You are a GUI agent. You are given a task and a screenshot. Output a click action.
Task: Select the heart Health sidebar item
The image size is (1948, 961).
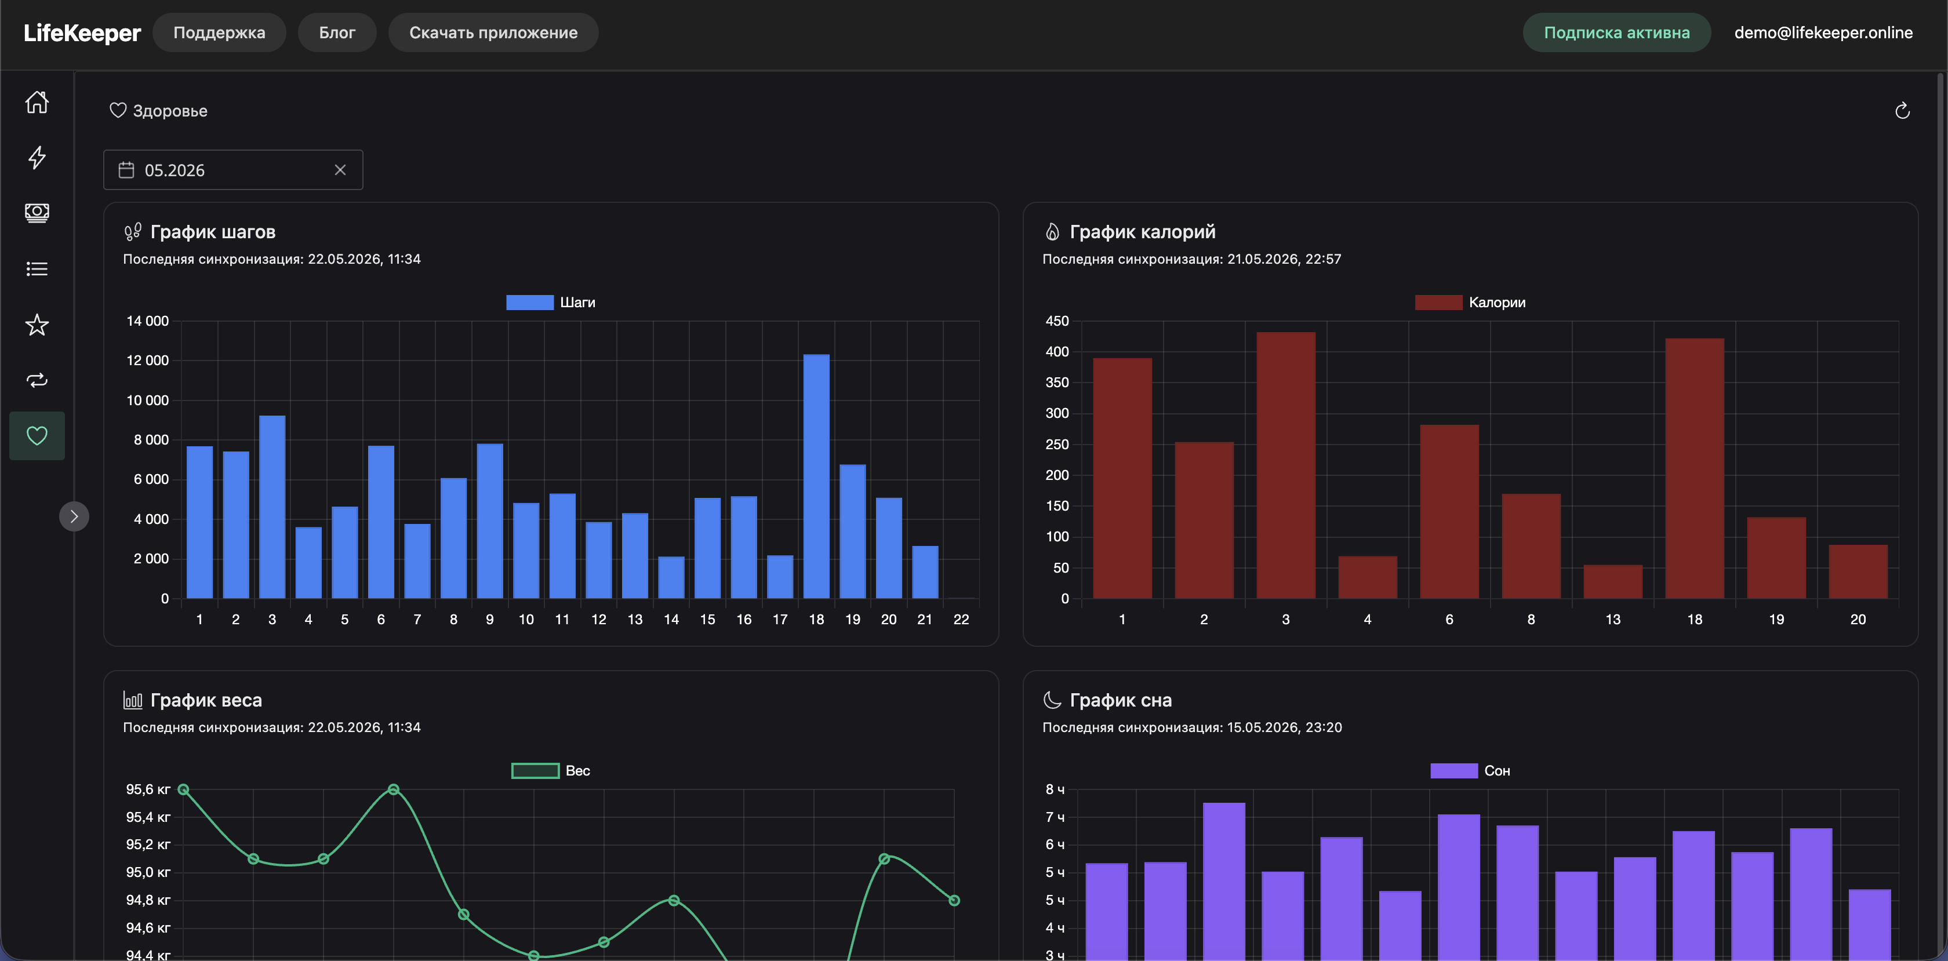(37, 435)
